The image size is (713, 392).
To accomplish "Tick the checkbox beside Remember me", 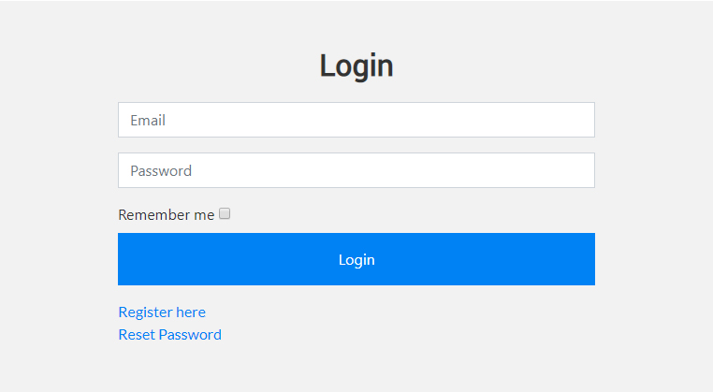I will tap(225, 214).
